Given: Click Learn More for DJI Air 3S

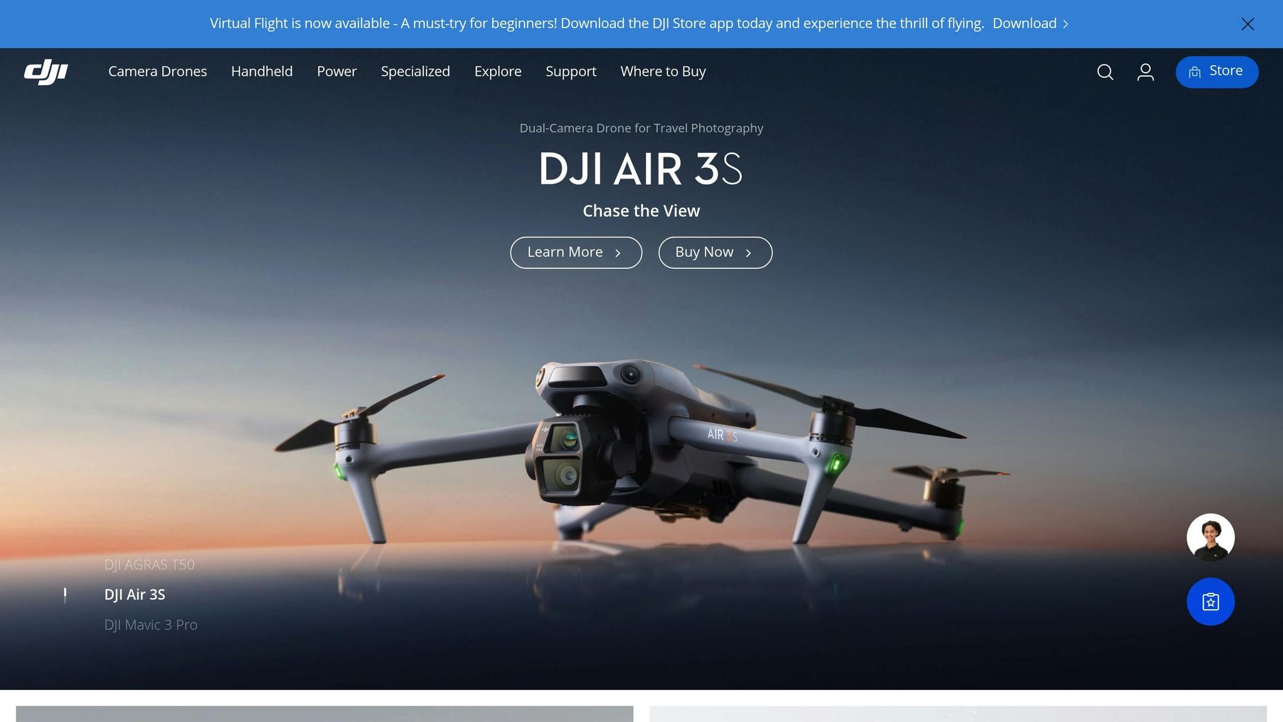Looking at the screenshot, I should pos(576,253).
